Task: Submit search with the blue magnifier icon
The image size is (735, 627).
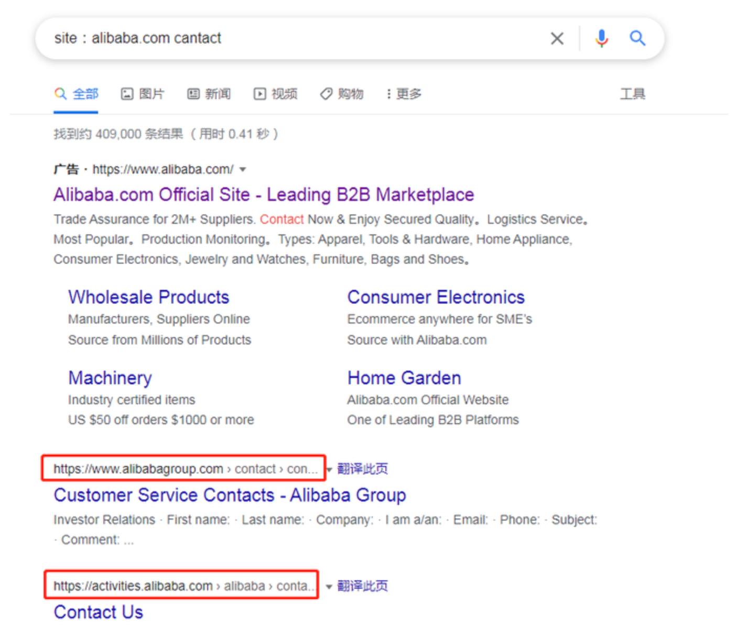Action: (x=637, y=38)
